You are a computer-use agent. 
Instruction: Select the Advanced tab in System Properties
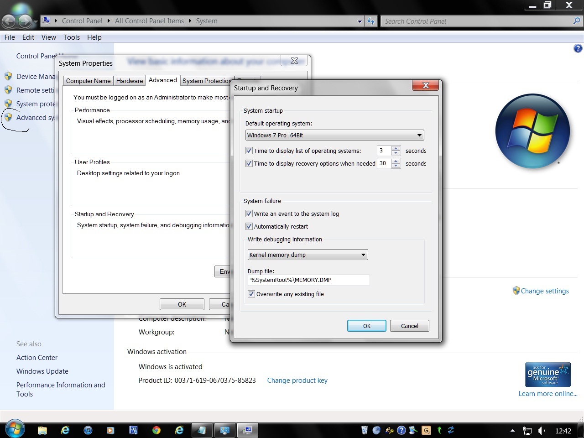click(x=163, y=80)
